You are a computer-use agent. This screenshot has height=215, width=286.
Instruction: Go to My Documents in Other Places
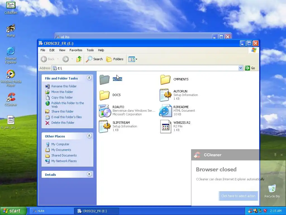[x=61, y=150]
